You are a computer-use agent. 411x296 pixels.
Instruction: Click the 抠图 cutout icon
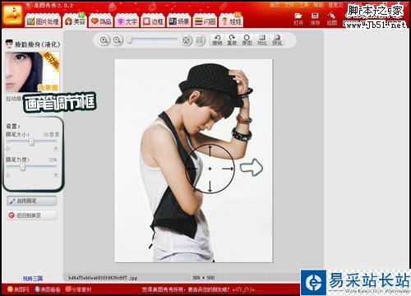tap(332, 19)
